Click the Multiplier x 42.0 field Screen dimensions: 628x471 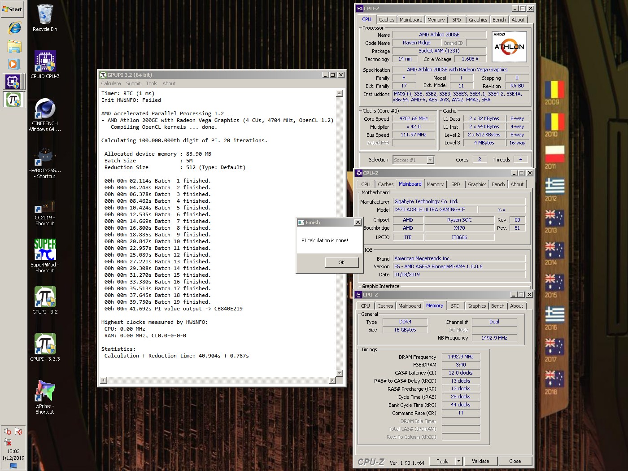pos(414,127)
